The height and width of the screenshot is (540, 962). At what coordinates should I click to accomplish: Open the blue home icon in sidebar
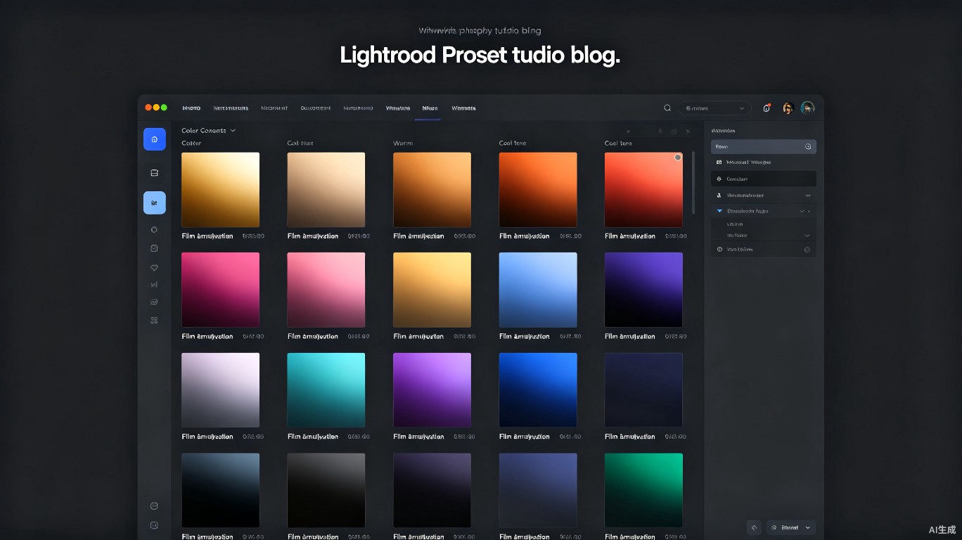(155, 139)
